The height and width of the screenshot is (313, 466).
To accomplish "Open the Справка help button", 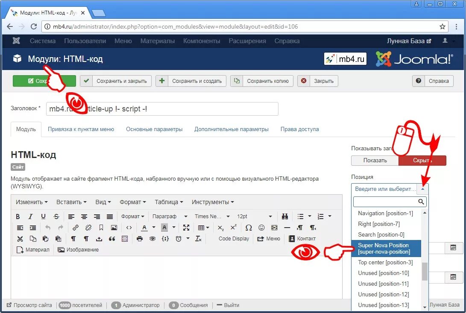I will point(433,81).
